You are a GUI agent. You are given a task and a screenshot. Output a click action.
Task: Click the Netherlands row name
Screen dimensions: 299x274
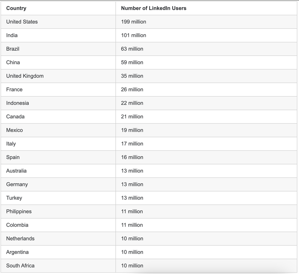(x=20, y=239)
